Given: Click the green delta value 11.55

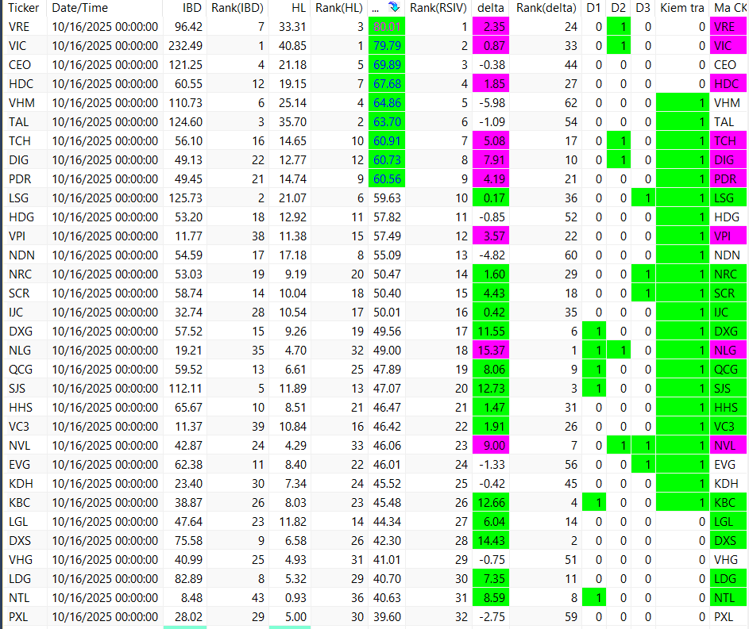Looking at the screenshot, I should click(491, 332).
